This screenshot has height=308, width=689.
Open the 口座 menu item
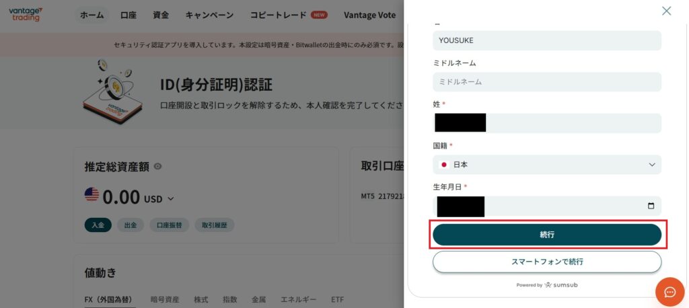point(129,15)
